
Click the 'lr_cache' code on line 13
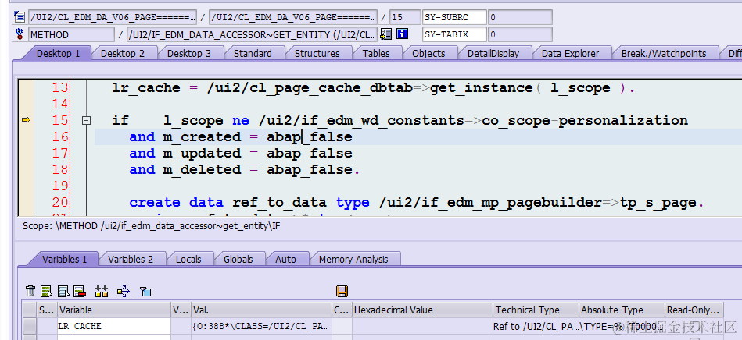tap(146, 88)
